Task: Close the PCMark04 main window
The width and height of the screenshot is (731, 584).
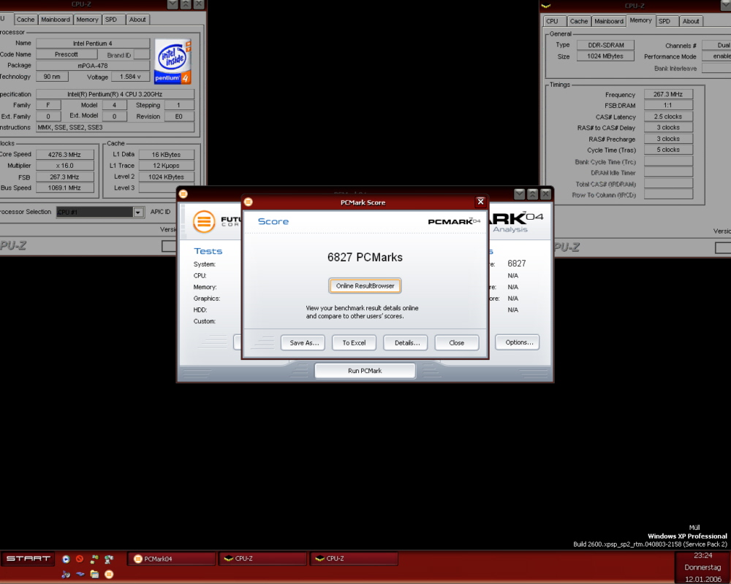Action: pos(545,193)
